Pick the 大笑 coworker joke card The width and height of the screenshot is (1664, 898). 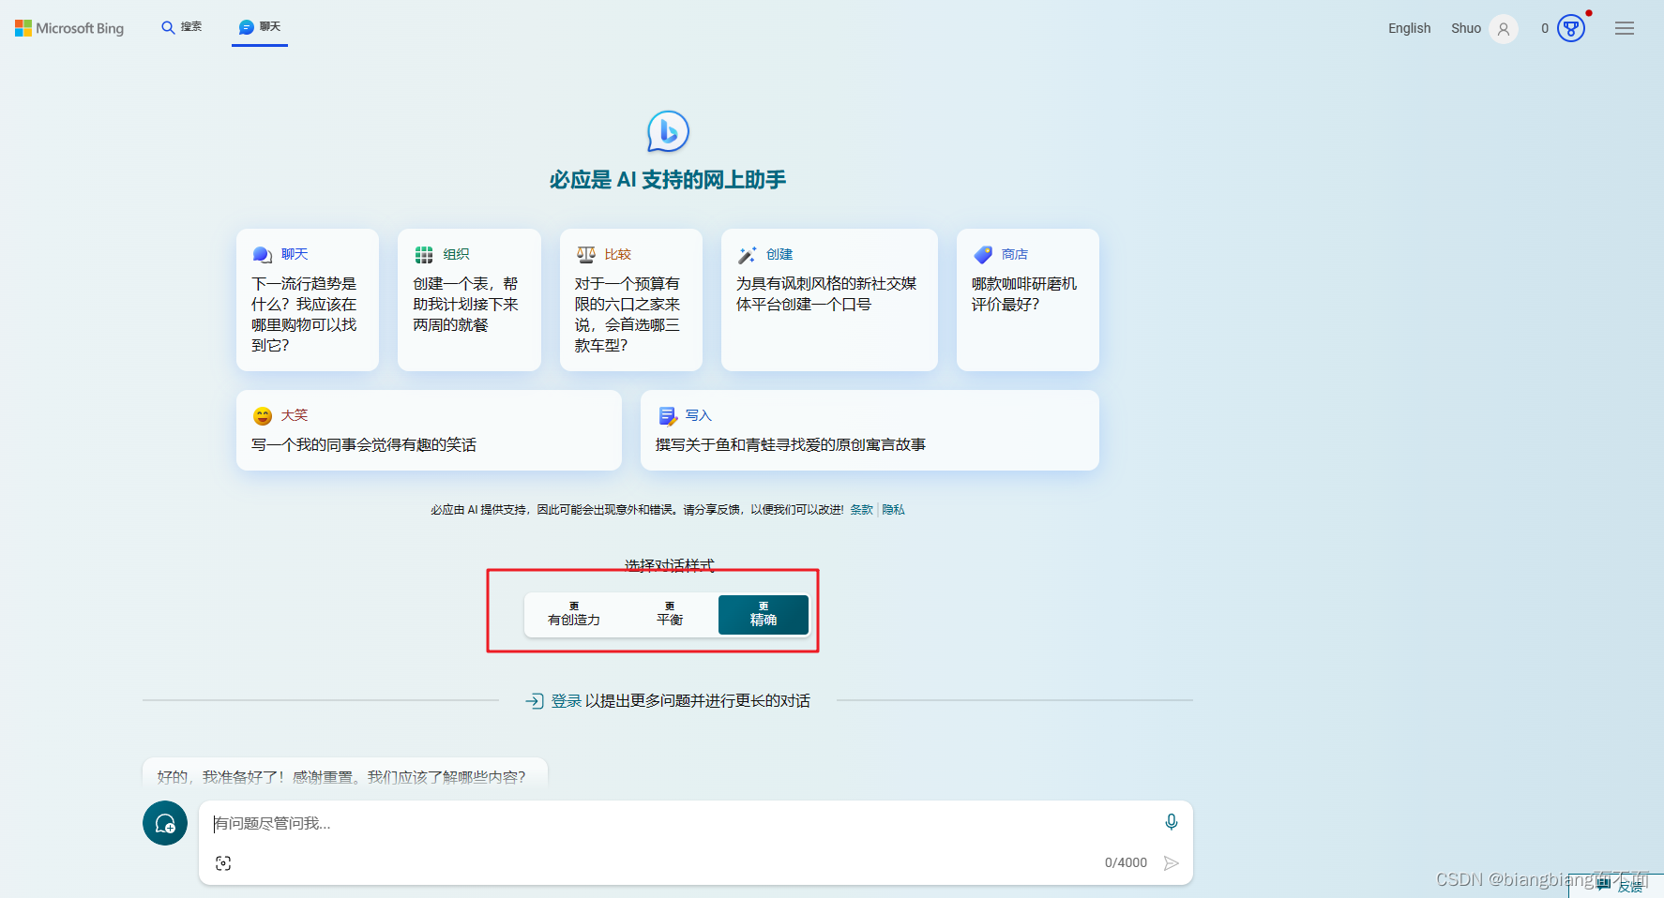point(429,430)
